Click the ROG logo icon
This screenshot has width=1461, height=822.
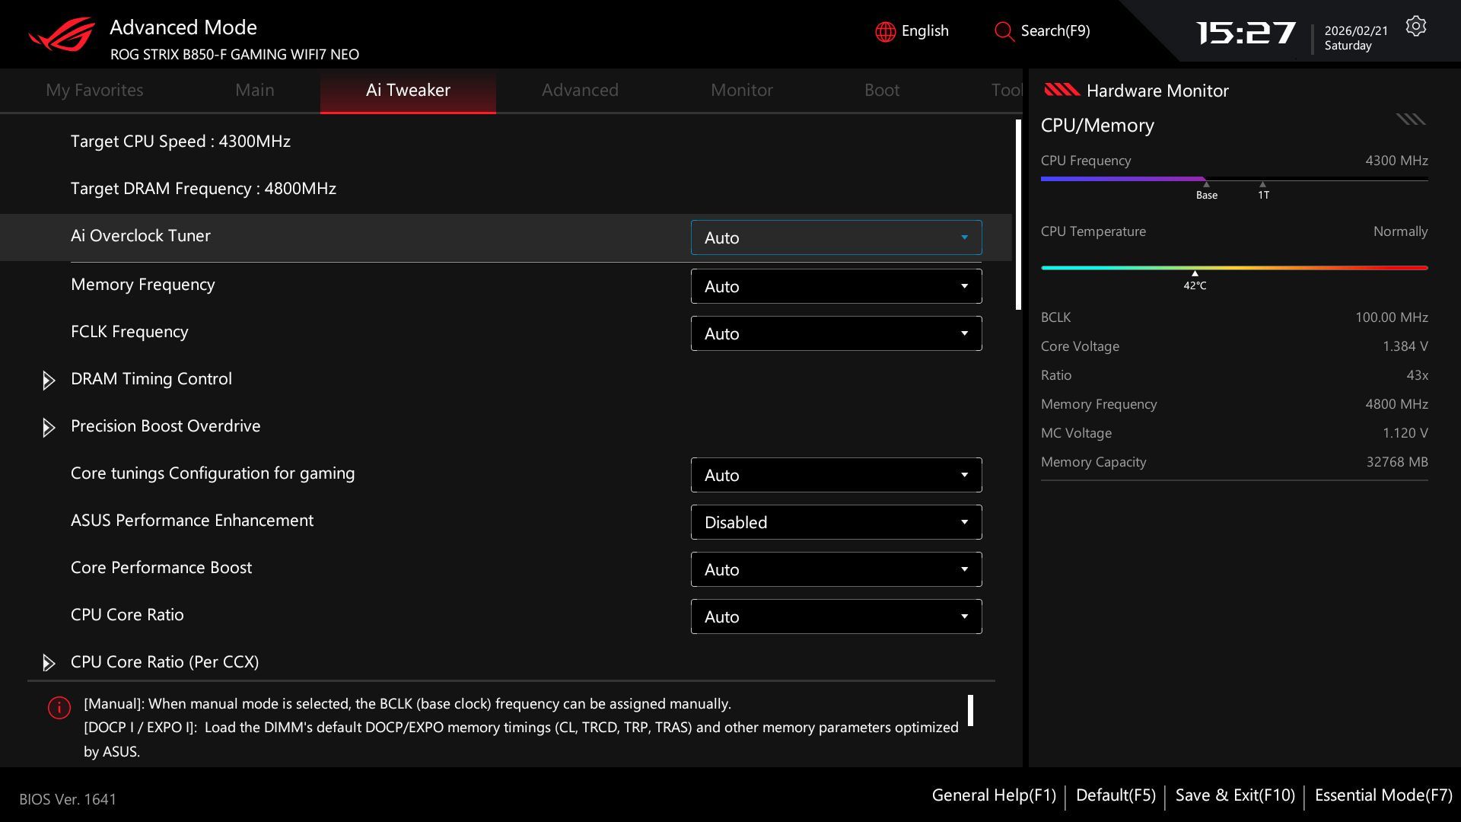(x=62, y=33)
